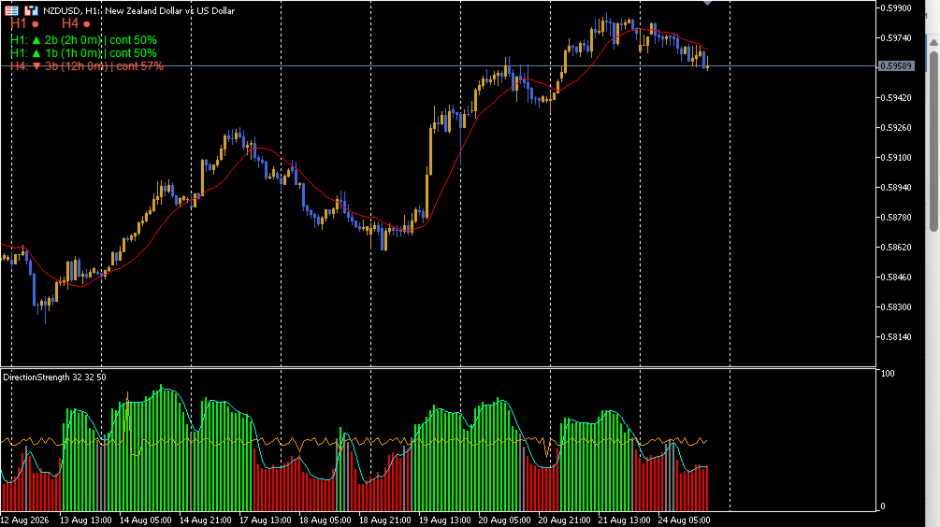Viewport: 940px width, 527px height.
Task: Click the DirectionStrength 32 32 50 label
Action: 54,377
